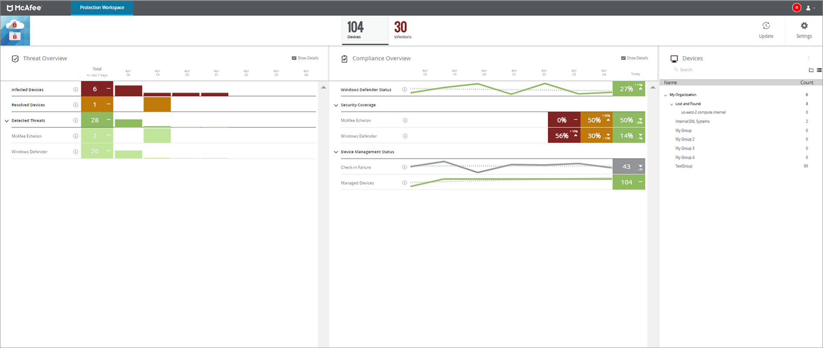Click the Threat Overview shield icon
This screenshot has width=823, height=348.
(15, 59)
